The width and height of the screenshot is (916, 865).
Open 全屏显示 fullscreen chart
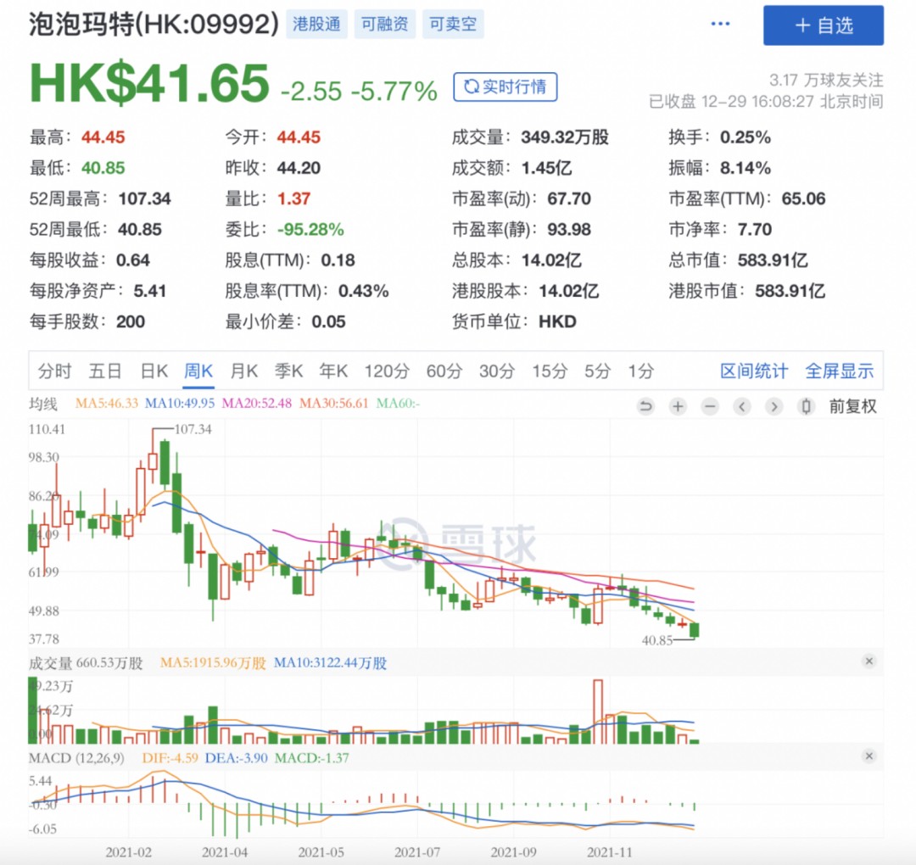coord(839,371)
